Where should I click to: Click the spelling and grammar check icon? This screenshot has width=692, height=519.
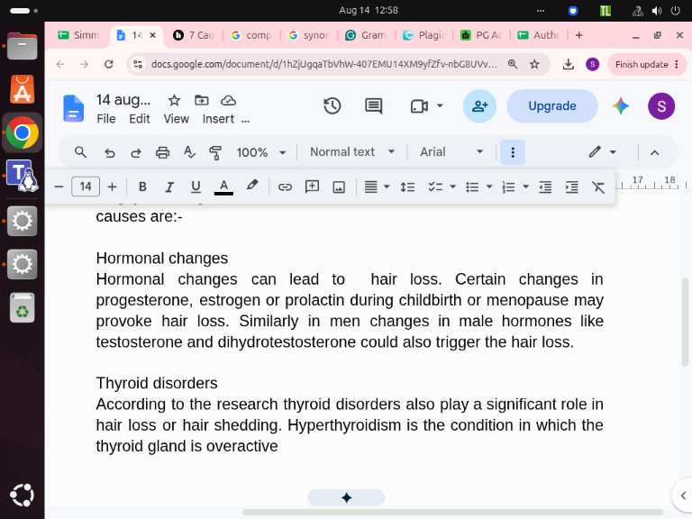click(189, 152)
